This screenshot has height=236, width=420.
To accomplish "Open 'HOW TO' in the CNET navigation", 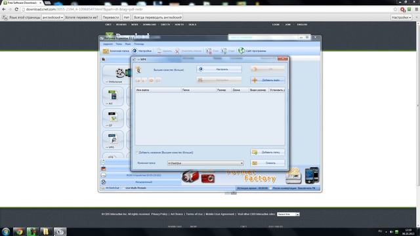I will [179, 25].
